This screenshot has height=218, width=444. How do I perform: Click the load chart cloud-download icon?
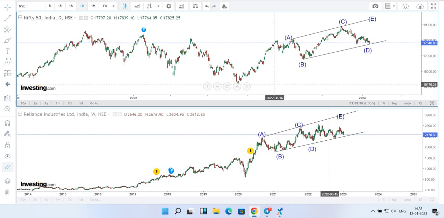tap(405, 6)
